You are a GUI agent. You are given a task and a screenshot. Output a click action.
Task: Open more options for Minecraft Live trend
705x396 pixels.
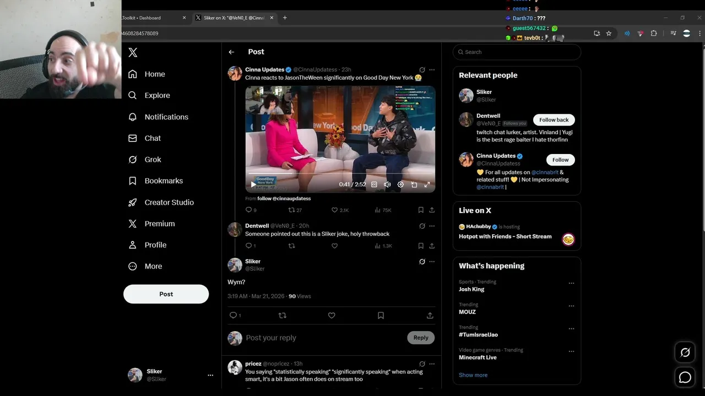coord(571,351)
